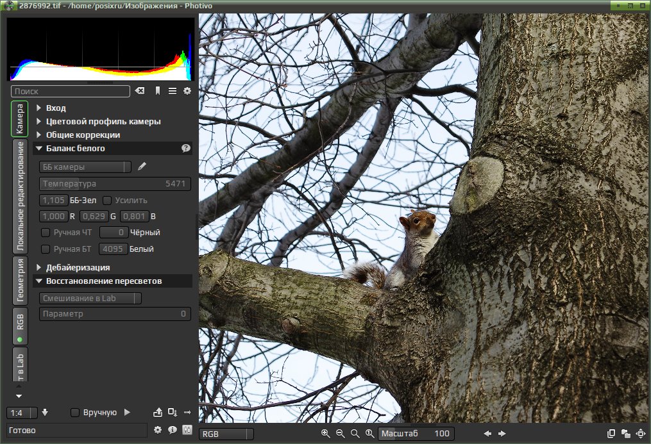The height and width of the screenshot is (444, 651).
Task: Enable the Усилить checkbox
Action: [107, 201]
